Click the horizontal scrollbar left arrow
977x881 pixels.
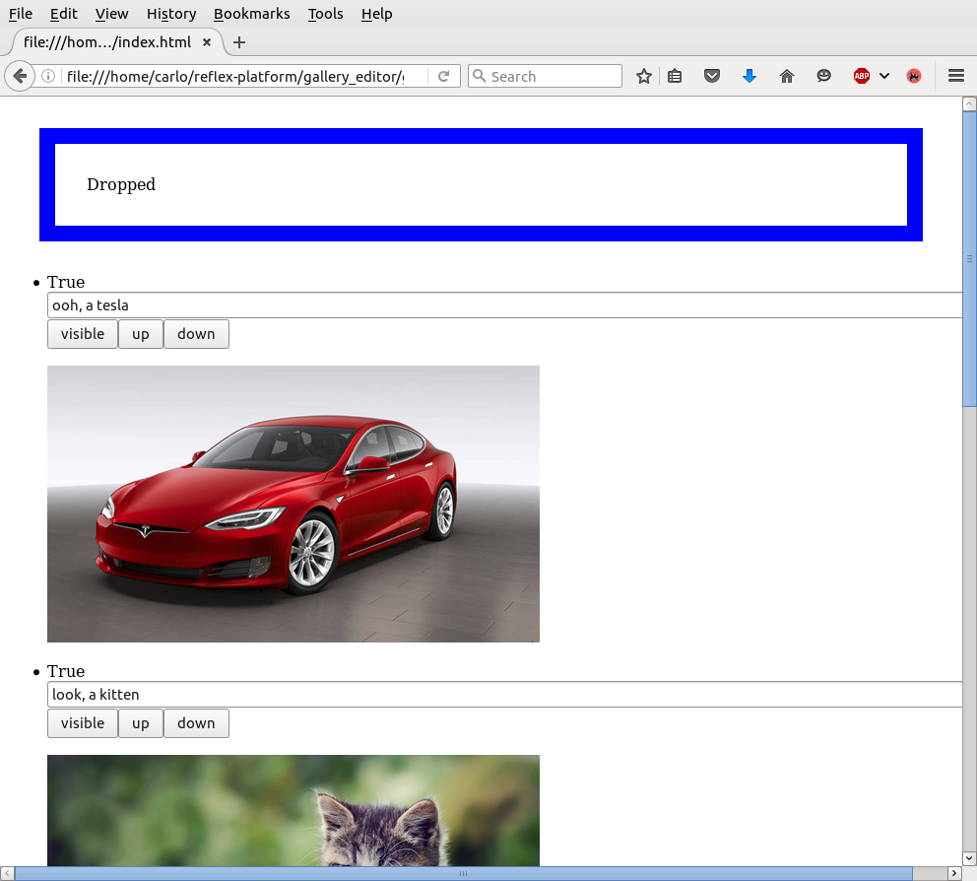tap(7, 873)
